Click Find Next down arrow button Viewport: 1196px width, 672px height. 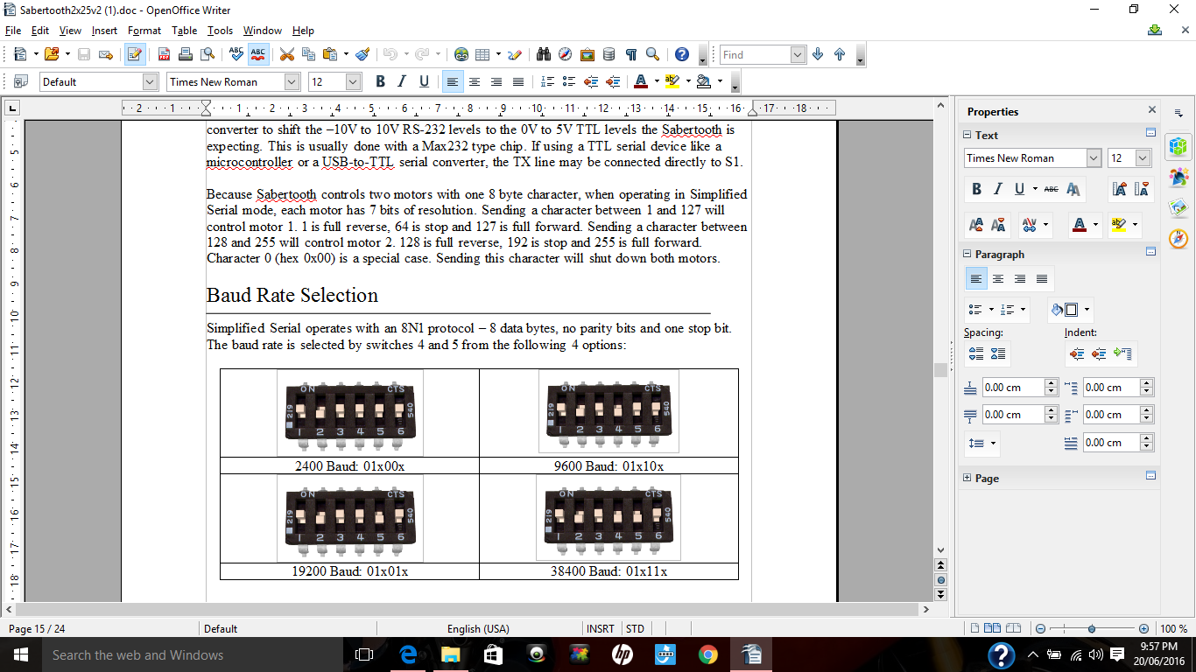[817, 54]
